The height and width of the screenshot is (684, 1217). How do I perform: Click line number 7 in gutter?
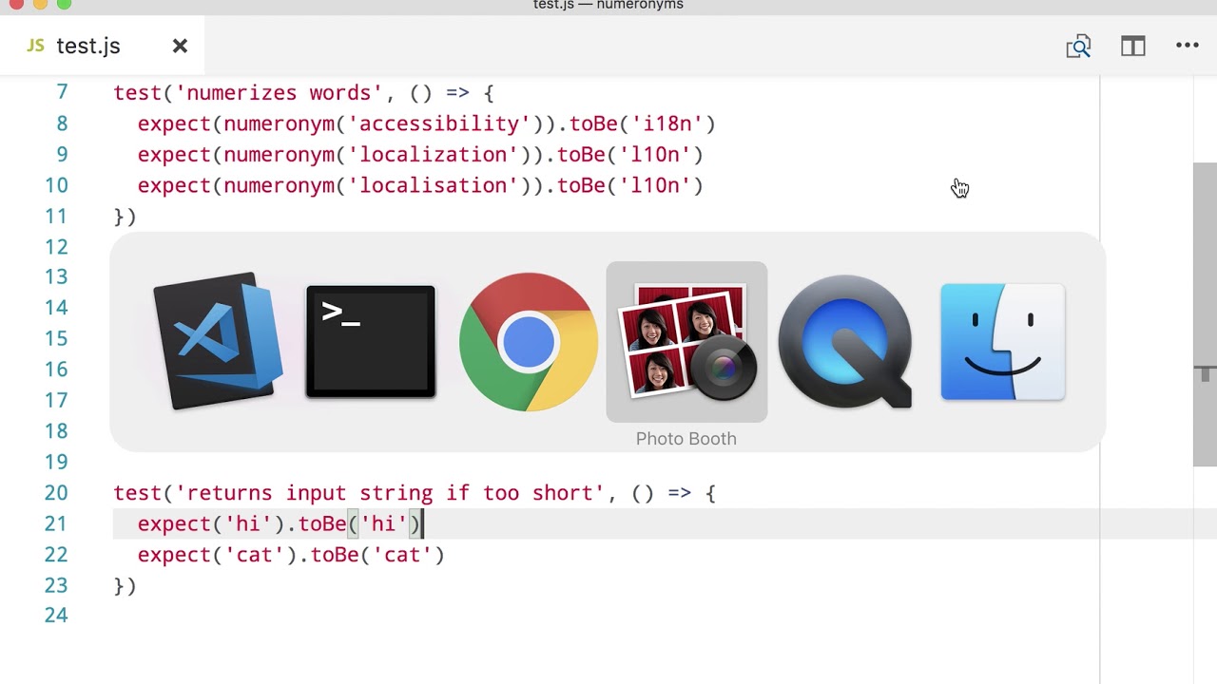[62, 93]
